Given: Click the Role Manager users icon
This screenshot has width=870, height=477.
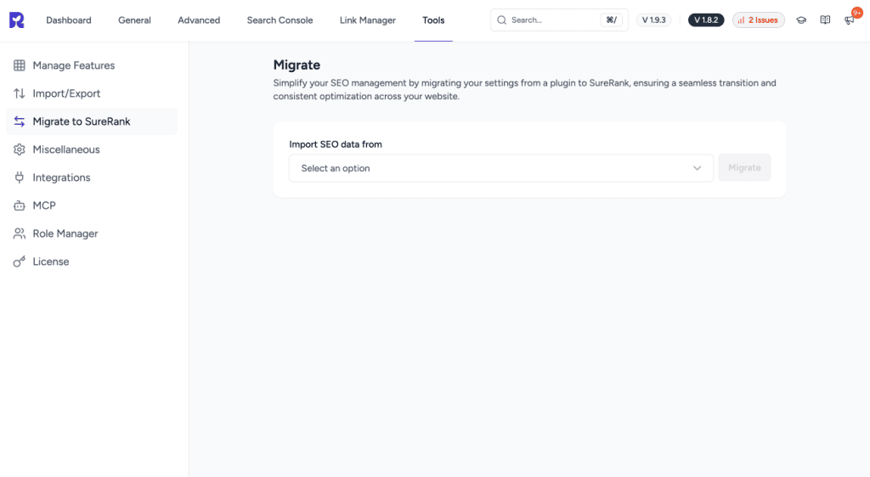Looking at the screenshot, I should (x=20, y=233).
